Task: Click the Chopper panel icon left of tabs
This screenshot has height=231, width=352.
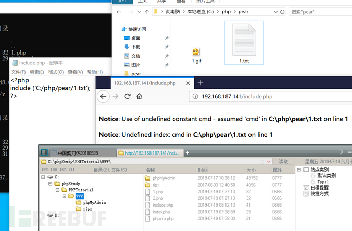Action: [45, 152]
